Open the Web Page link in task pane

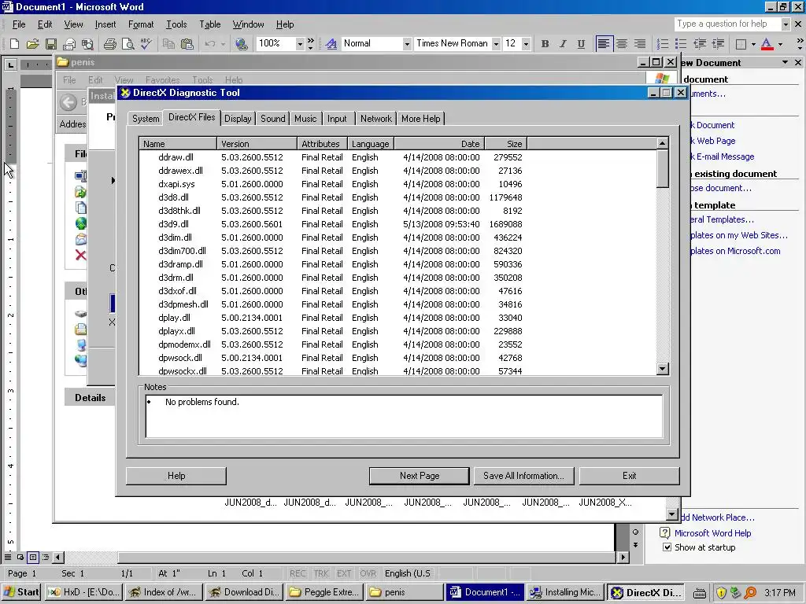pyautogui.click(x=713, y=141)
